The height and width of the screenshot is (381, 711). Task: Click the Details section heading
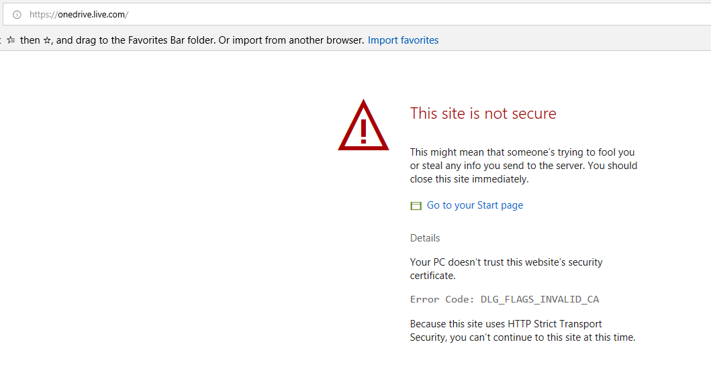425,238
